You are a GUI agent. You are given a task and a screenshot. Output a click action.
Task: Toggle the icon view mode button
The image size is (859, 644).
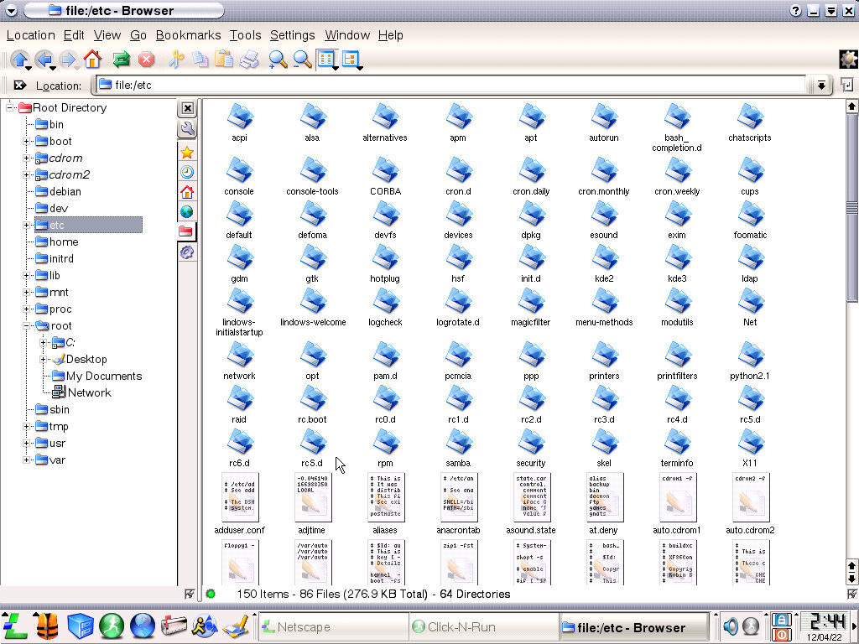tap(326, 60)
